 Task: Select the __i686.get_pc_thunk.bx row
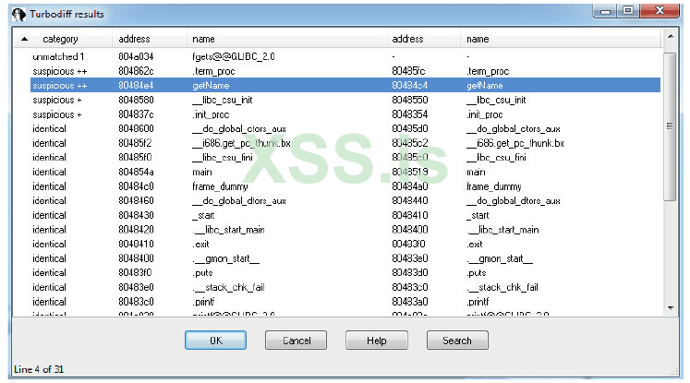coord(345,143)
